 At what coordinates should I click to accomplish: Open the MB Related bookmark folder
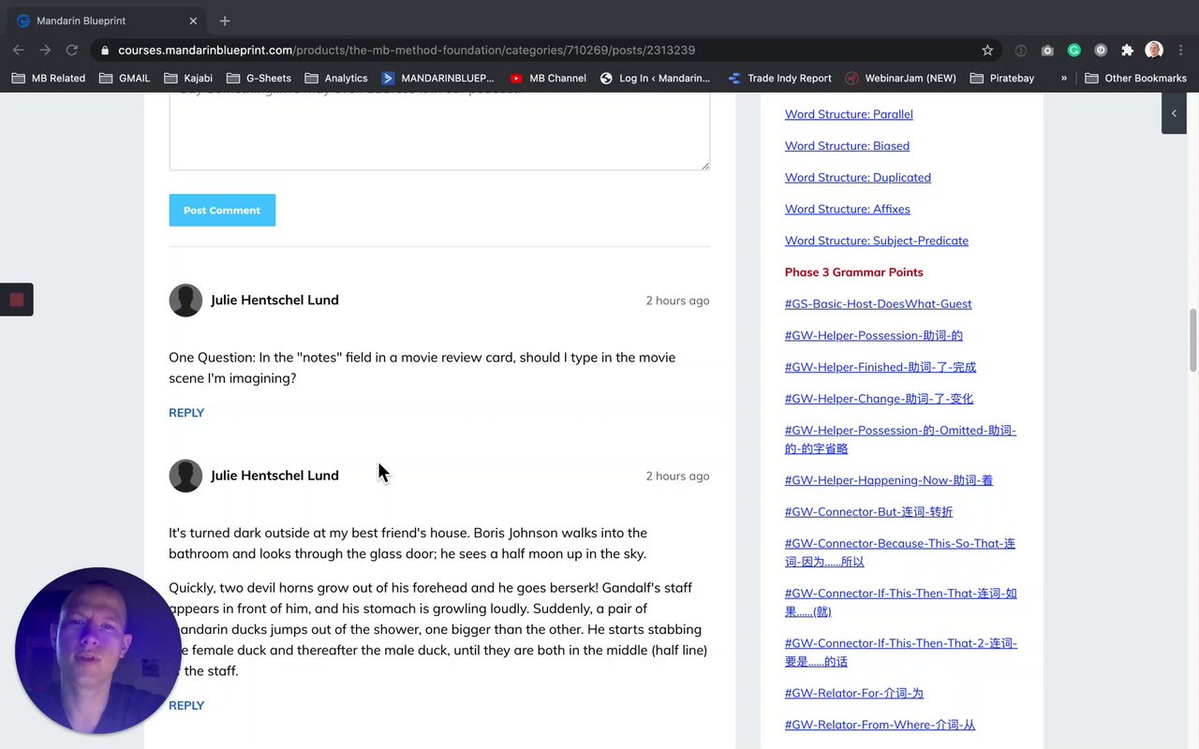49,78
